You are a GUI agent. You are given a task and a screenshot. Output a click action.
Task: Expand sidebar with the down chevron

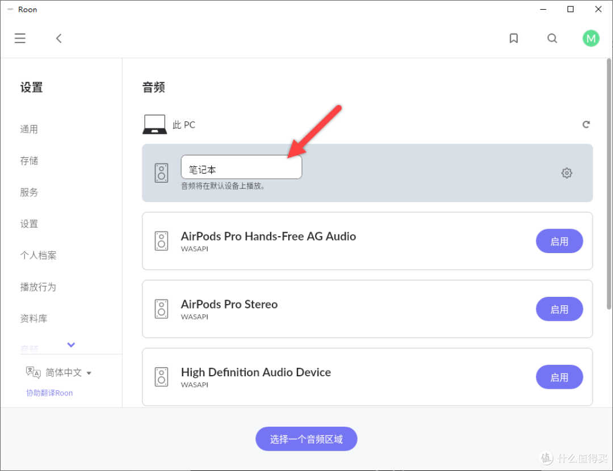[71, 344]
